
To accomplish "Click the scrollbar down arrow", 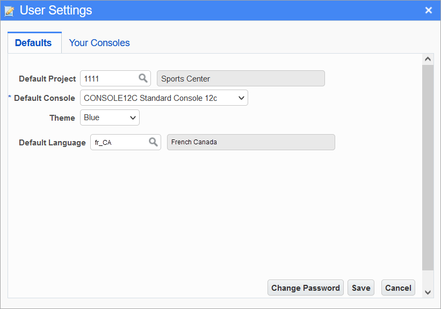I will [x=428, y=292].
